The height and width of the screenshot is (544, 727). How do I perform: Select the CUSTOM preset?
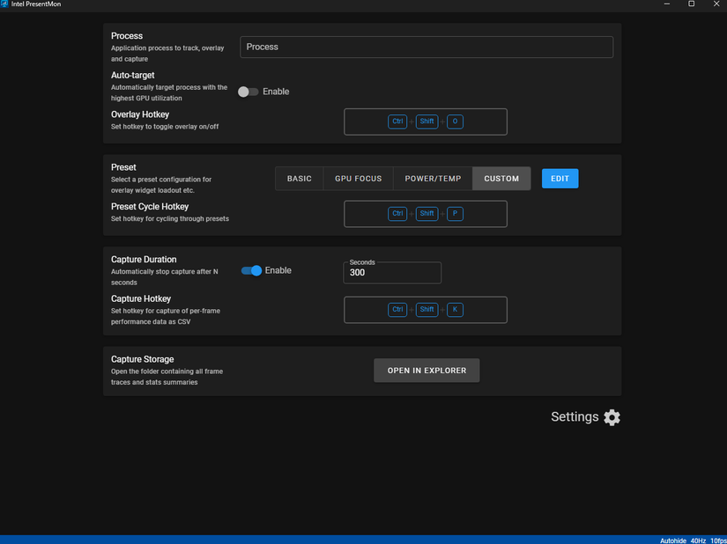(501, 179)
